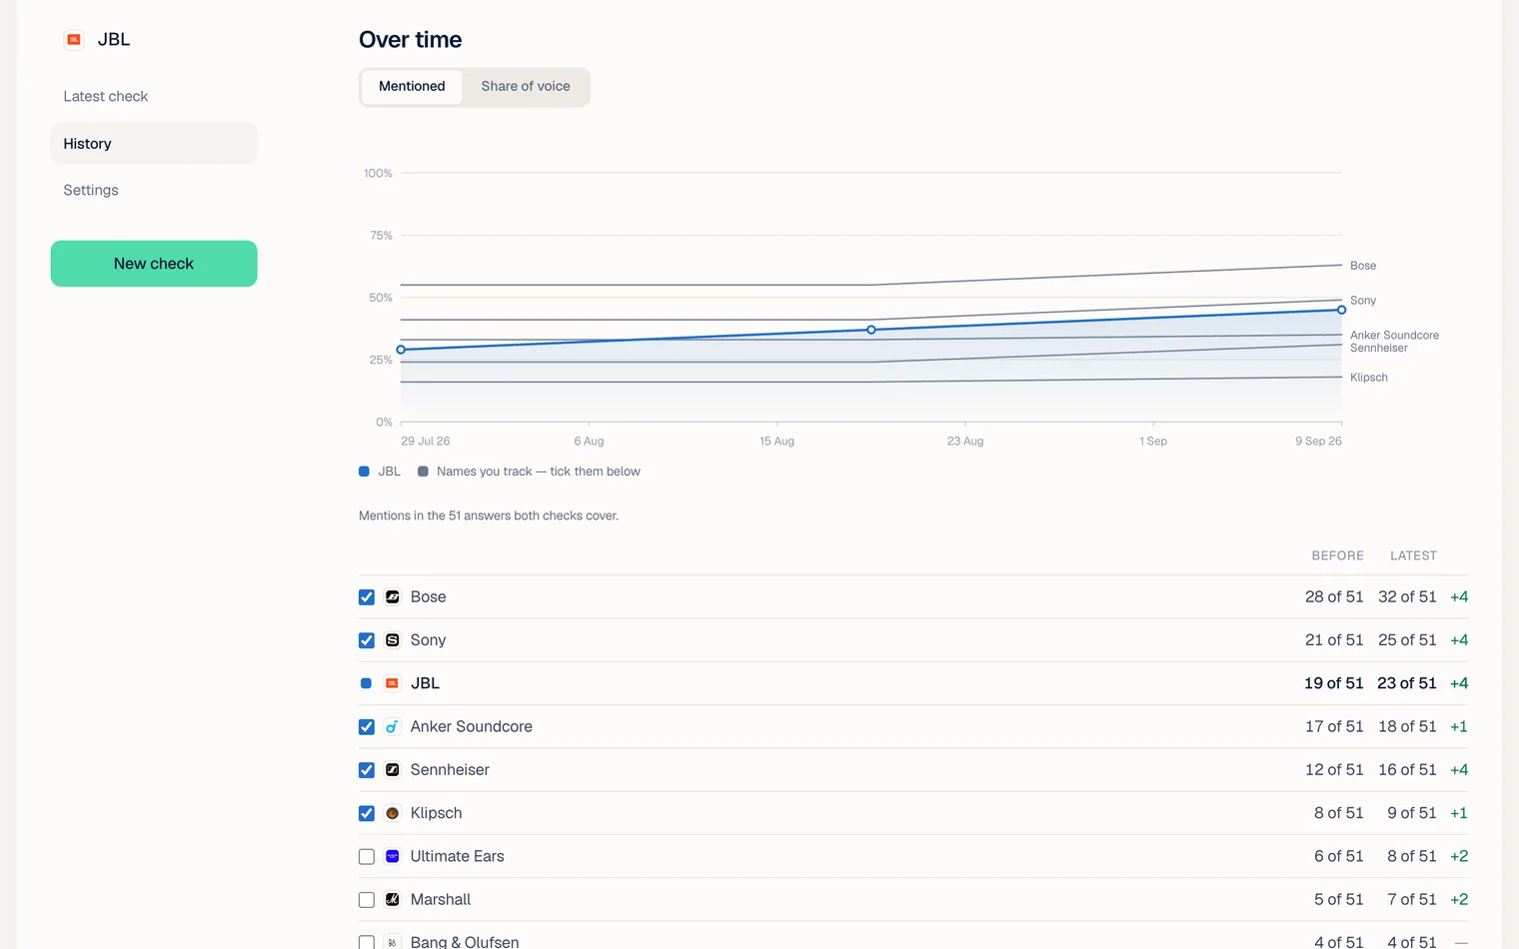Start a New check
Screen dimensions: 1519x949
(x=154, y=264)
